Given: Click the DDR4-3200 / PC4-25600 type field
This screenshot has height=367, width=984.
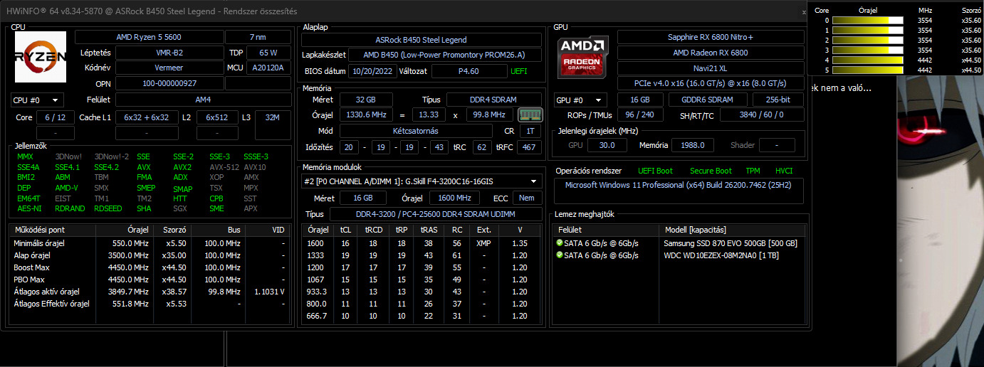Looking at the screenshot, I should 436,214.
